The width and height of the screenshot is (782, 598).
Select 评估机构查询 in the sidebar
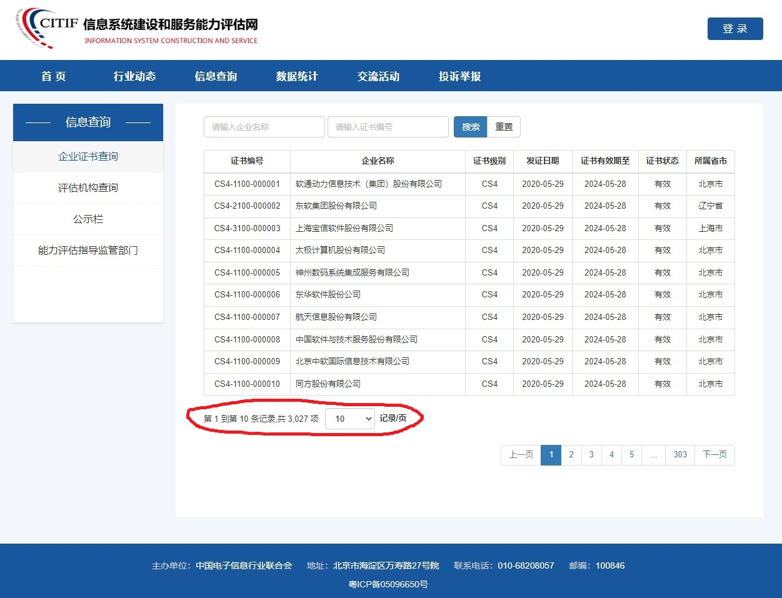pyautogui.click(x=88, y=188)
